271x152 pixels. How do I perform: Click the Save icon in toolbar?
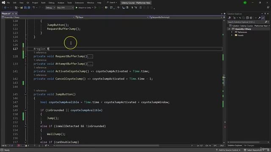pos(25,8)
